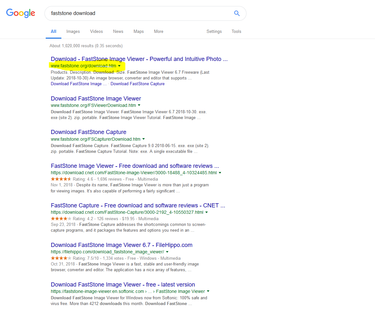
Task: Select the All tab
Action: tap(54, 32)
